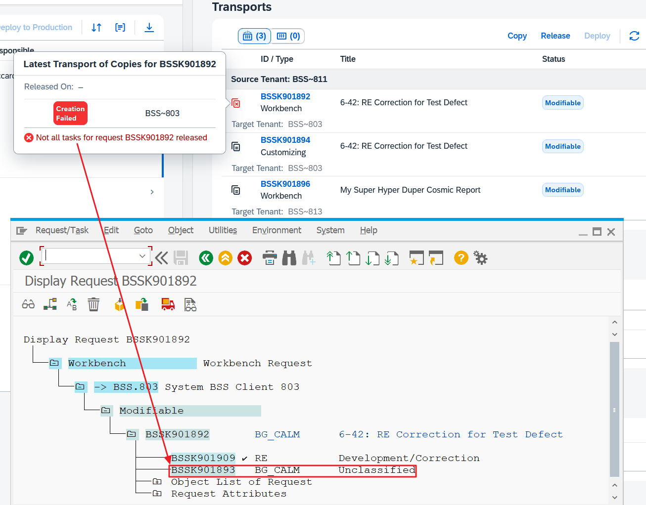The image size is (646, 505).
Task: Toggle the transports segment showing (0)
Action: click(x=288, y=36)
